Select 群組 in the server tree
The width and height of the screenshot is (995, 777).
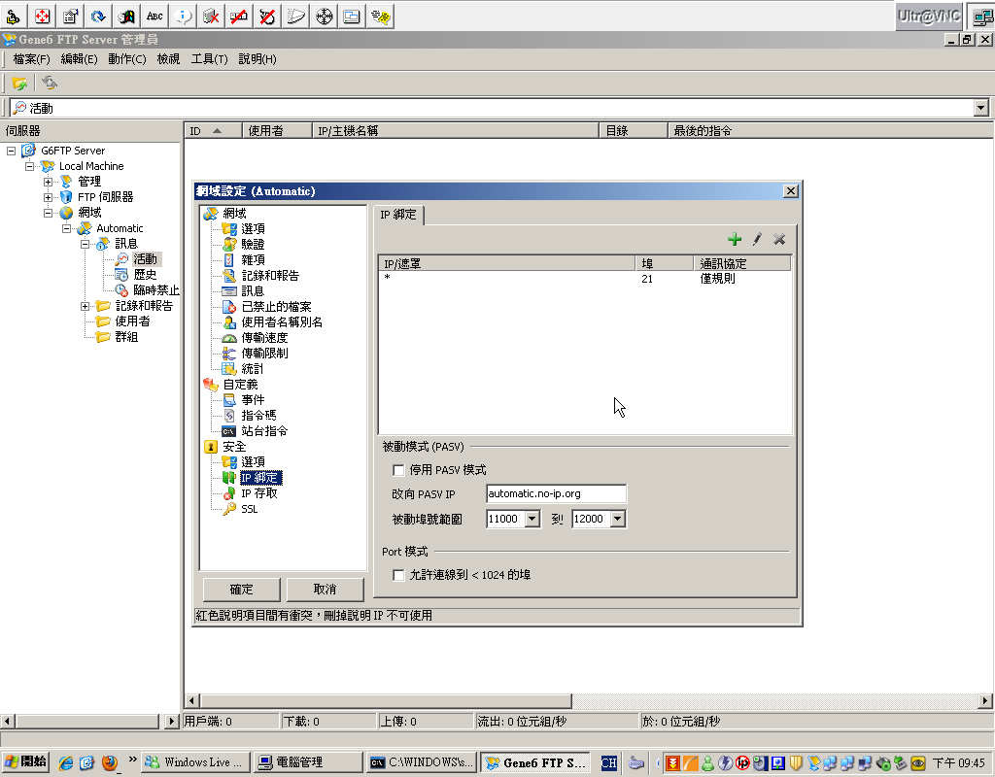click(x=126, y=337)
